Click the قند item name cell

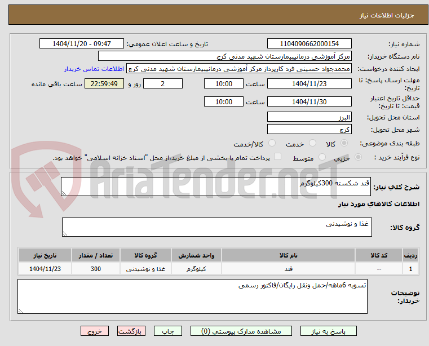288,269
